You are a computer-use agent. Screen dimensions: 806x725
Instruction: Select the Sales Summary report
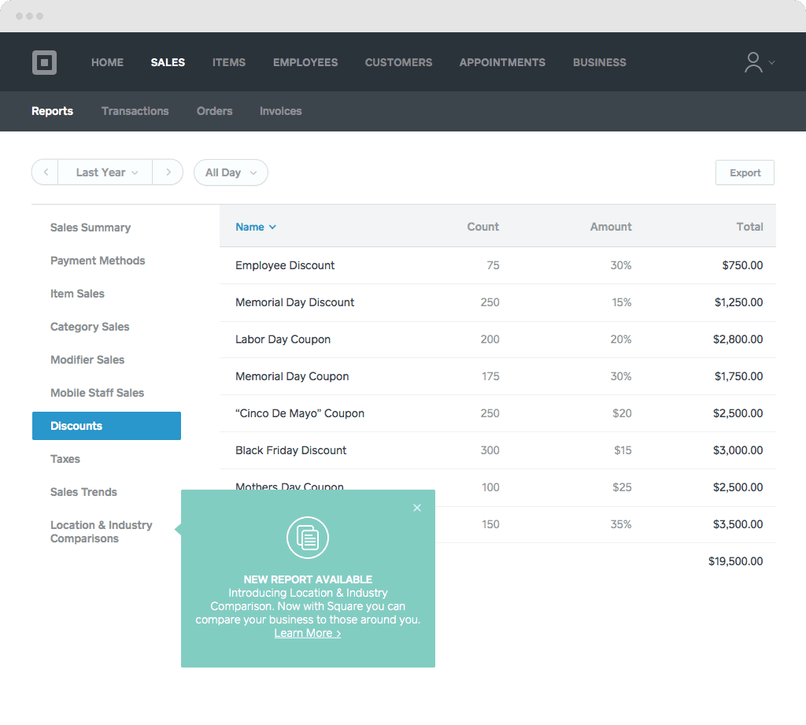[x=91, y=227]
